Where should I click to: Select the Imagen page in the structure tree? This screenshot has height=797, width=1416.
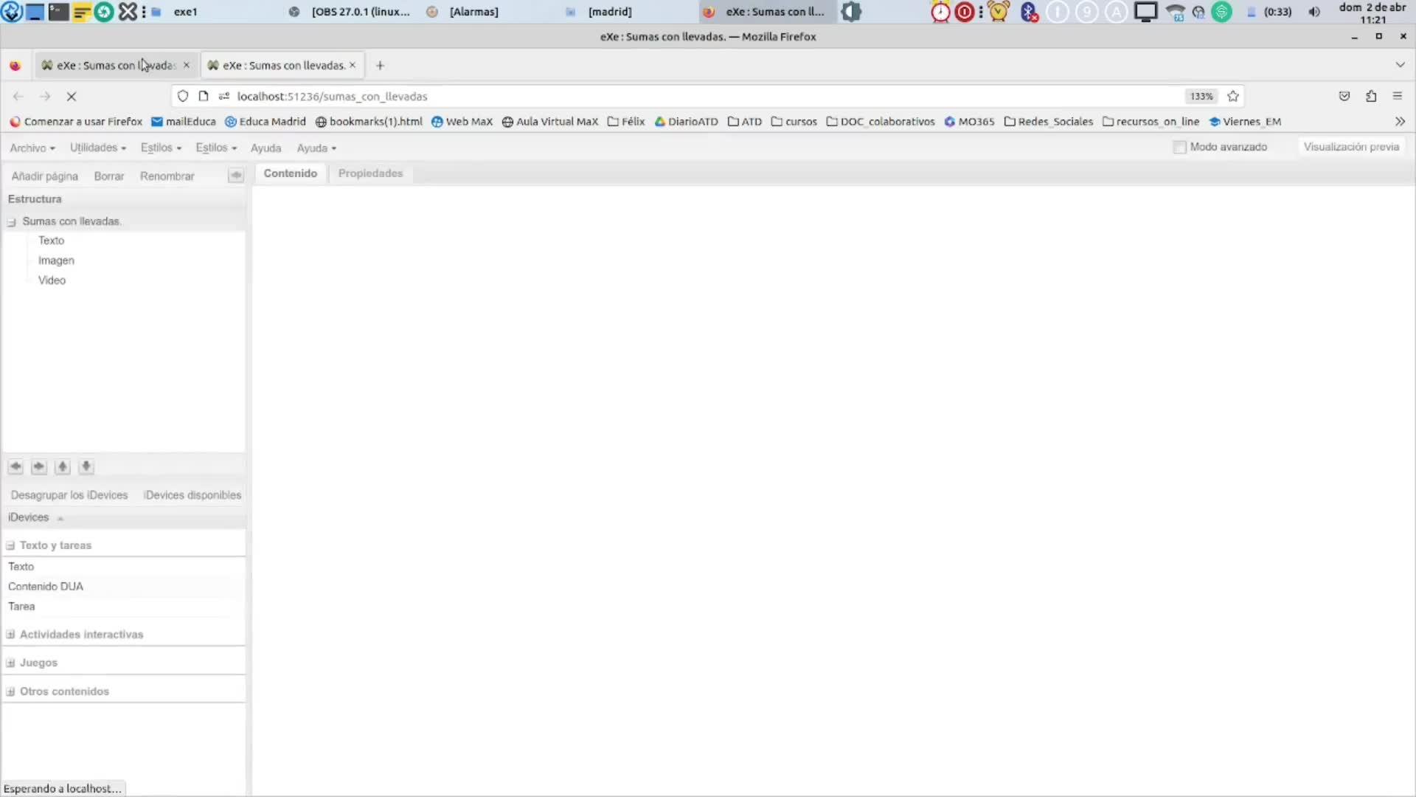pyautogui.click(x=56, y=261)
